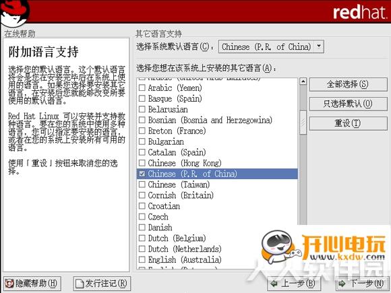Click the document icon on 发行注记
This screenshot has width=391, height=293.
[x=80, y=284]
